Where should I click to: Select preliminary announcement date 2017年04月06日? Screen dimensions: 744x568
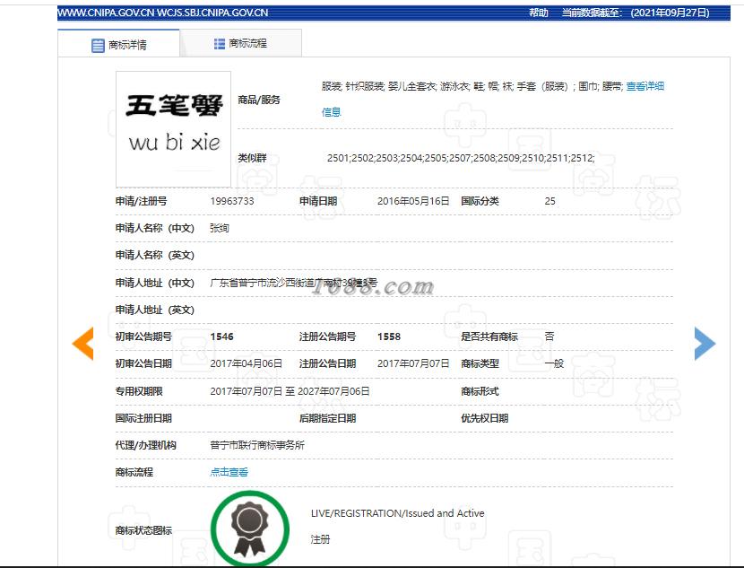[x=247, y=363]
